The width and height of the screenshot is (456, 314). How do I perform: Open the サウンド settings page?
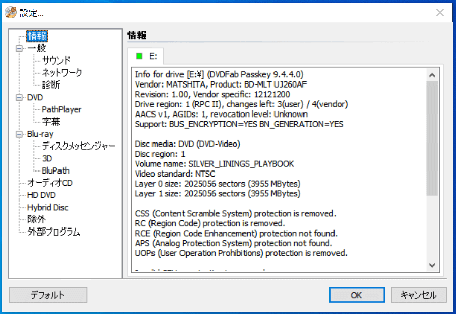(56, 61)
